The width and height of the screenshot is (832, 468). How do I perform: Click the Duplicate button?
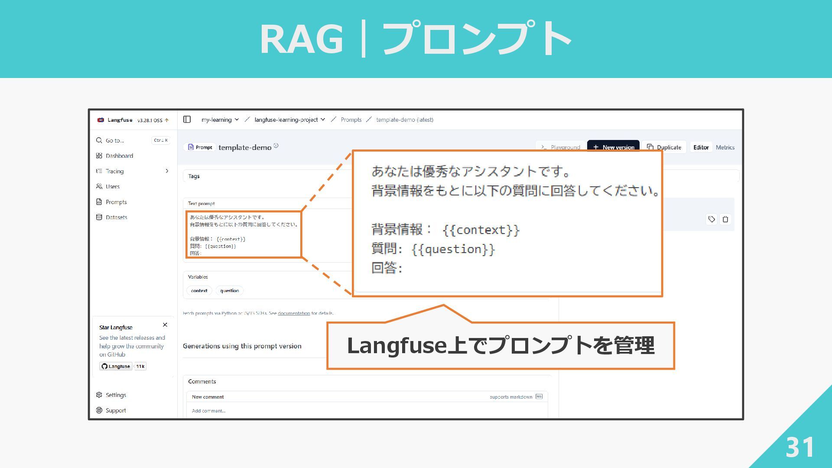[x=664, y=147]
